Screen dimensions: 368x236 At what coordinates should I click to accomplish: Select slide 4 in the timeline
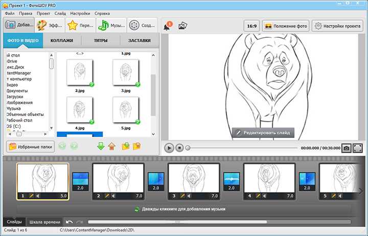[x=270, y=181]
